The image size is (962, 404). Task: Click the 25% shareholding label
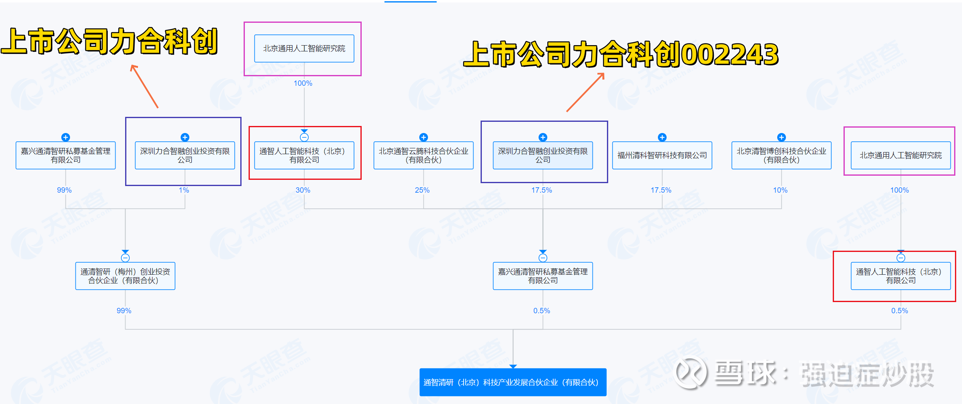click(x=422, y=190)
